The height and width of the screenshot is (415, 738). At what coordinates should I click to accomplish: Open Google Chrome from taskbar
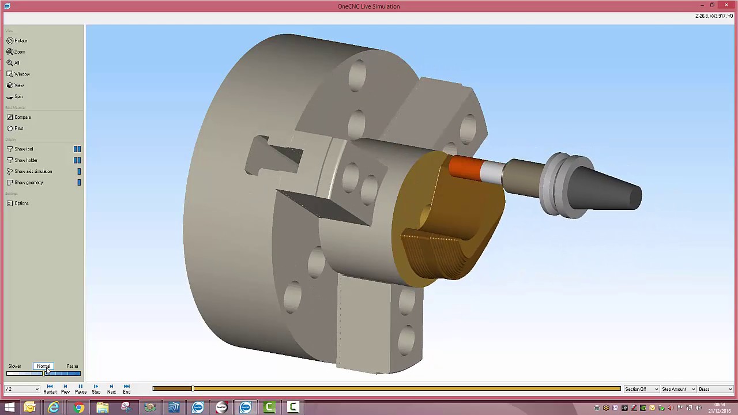(78, 408)
